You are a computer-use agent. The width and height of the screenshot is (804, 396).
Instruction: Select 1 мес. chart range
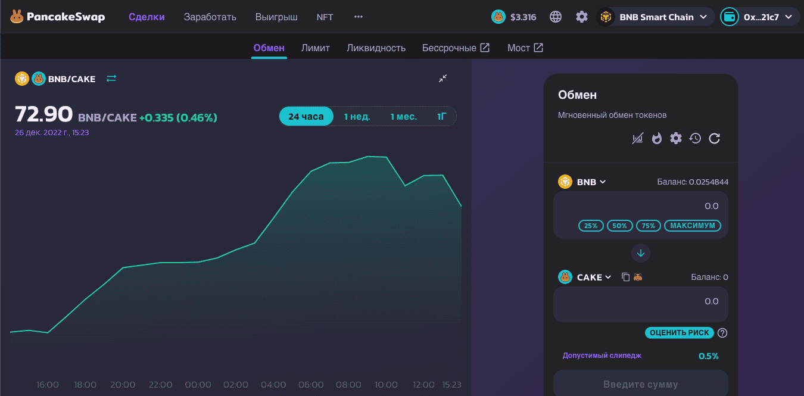[404, 116]
